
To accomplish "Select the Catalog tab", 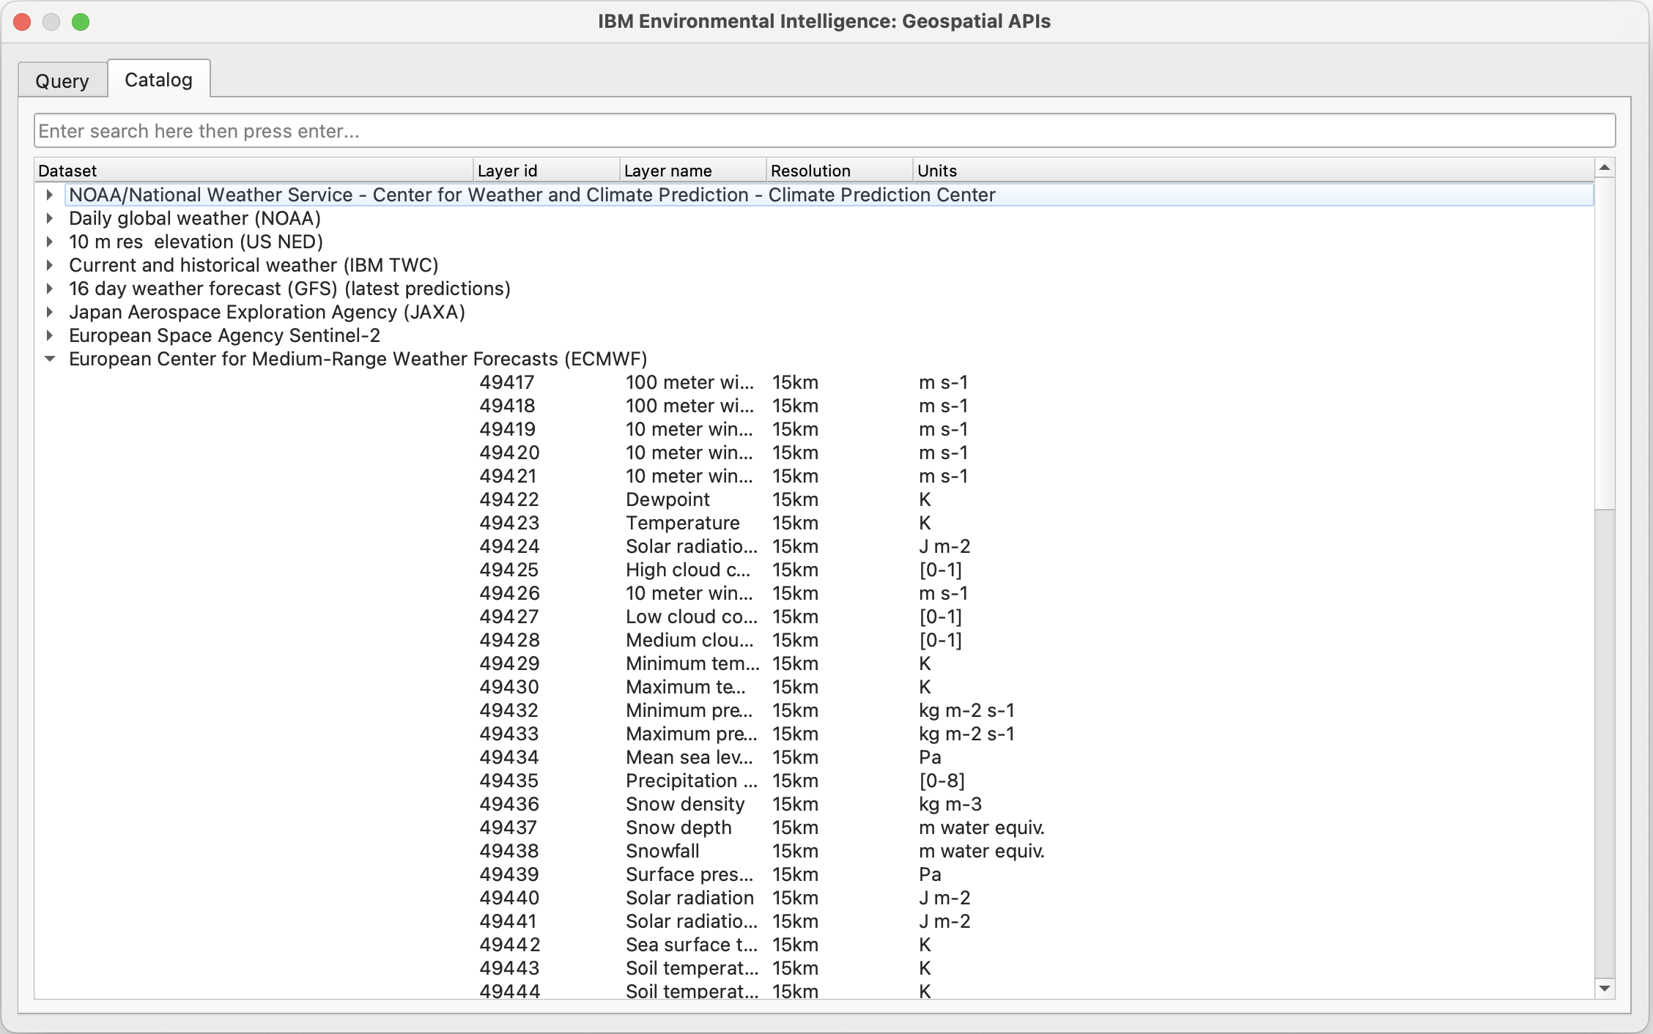I will [x=160, y=80].
